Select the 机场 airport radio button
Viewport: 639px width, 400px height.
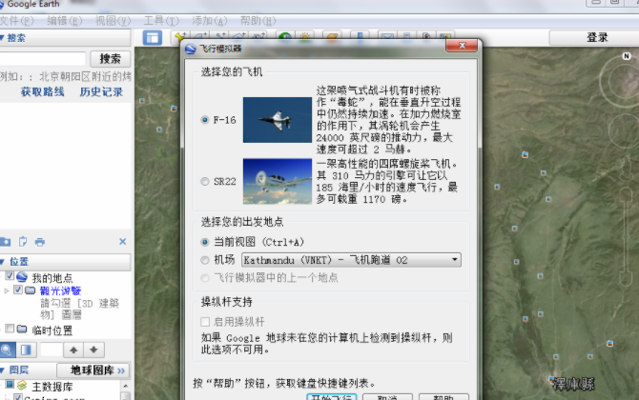coord(205,260)
